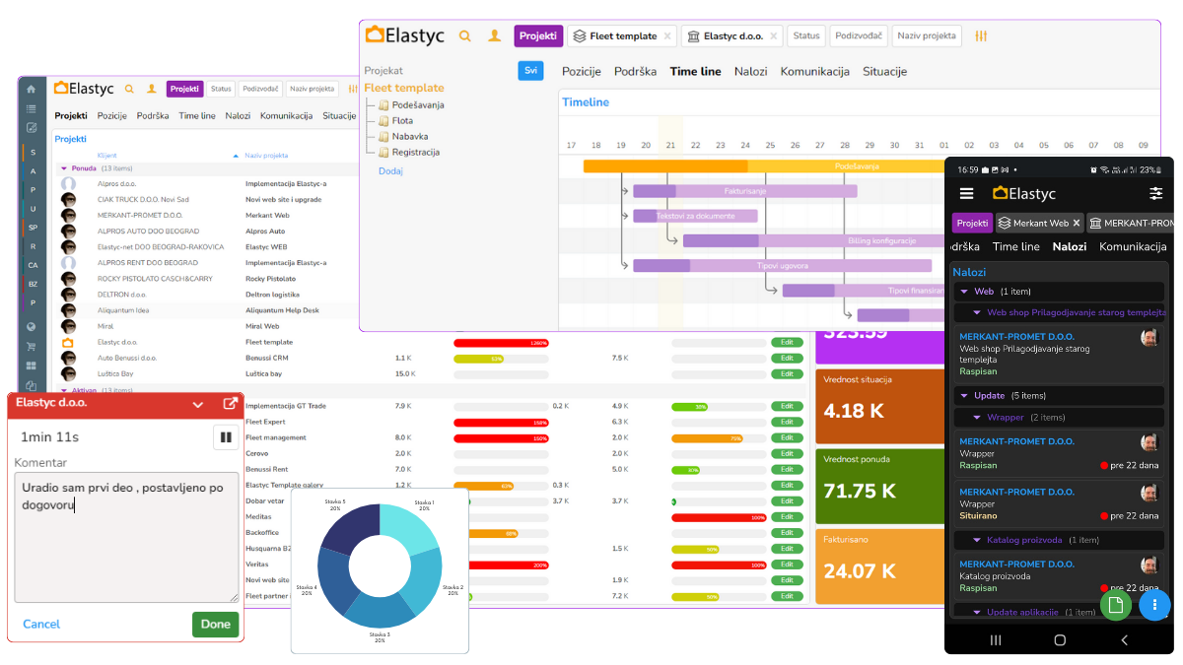
Task: Collapse the Ponuda group in the projects list
Action: [x=64, y=168]
